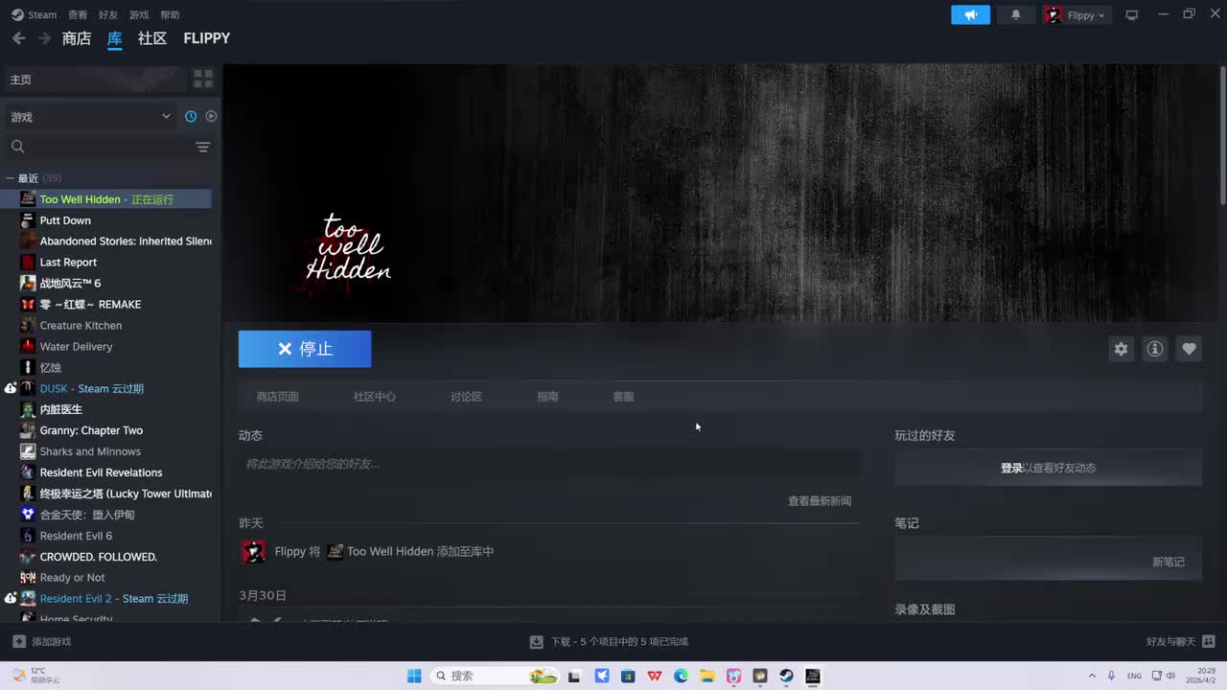This screenshot has height=690, width=1227.
Task: Open the 讨论区 link
Action: [x=466, y=397]
